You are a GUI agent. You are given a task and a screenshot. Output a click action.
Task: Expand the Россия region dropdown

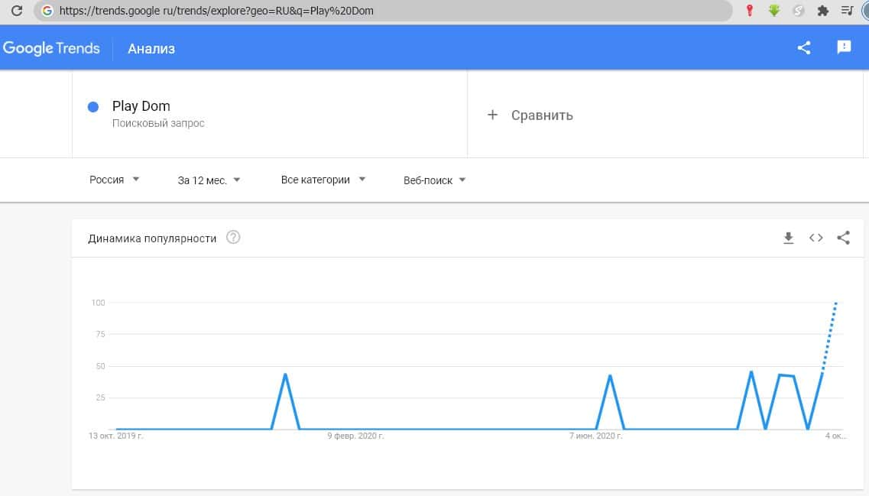(x=115, y=180)
